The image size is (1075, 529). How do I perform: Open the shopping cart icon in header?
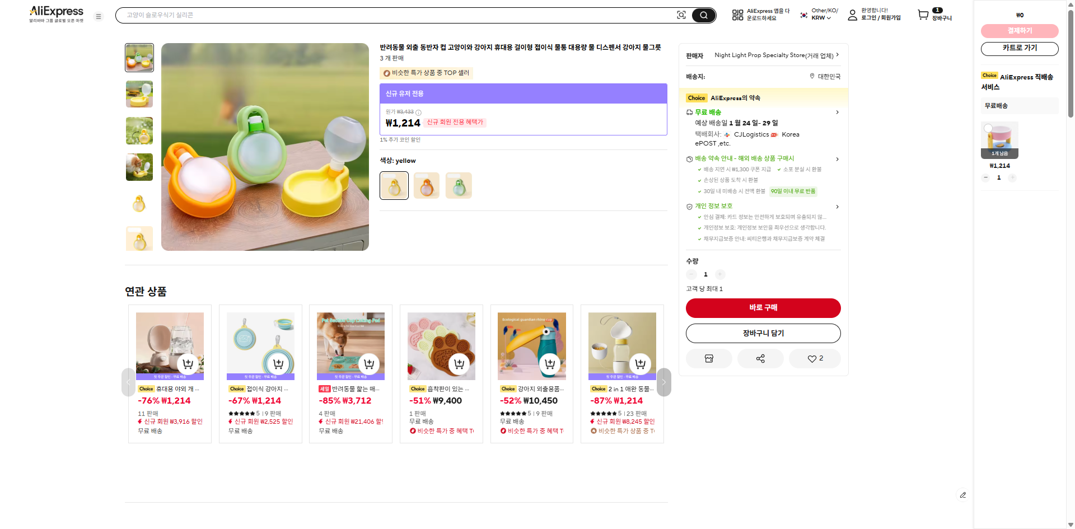[x=923, y=15]
